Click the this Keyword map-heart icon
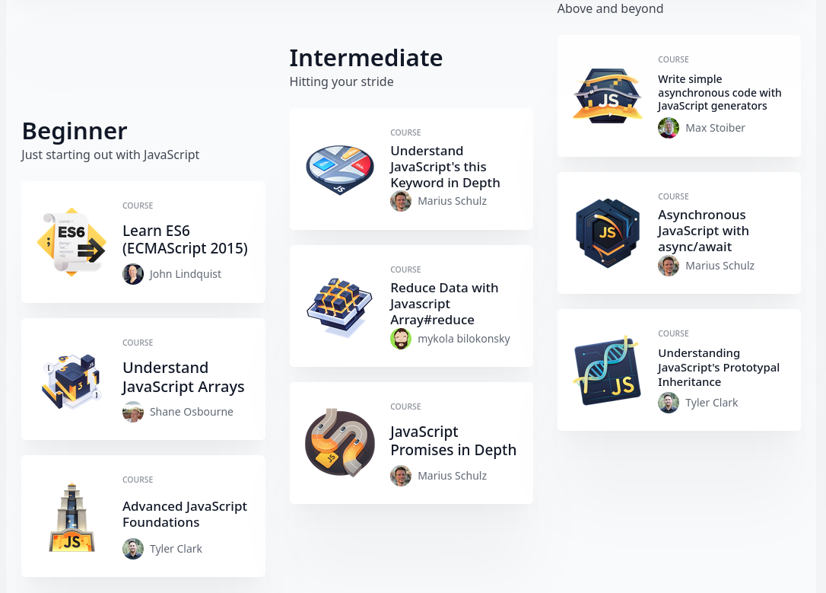Image resolution: width=826 pixels, height=593 pixels. pyautogui.click(x=340, y=169)
